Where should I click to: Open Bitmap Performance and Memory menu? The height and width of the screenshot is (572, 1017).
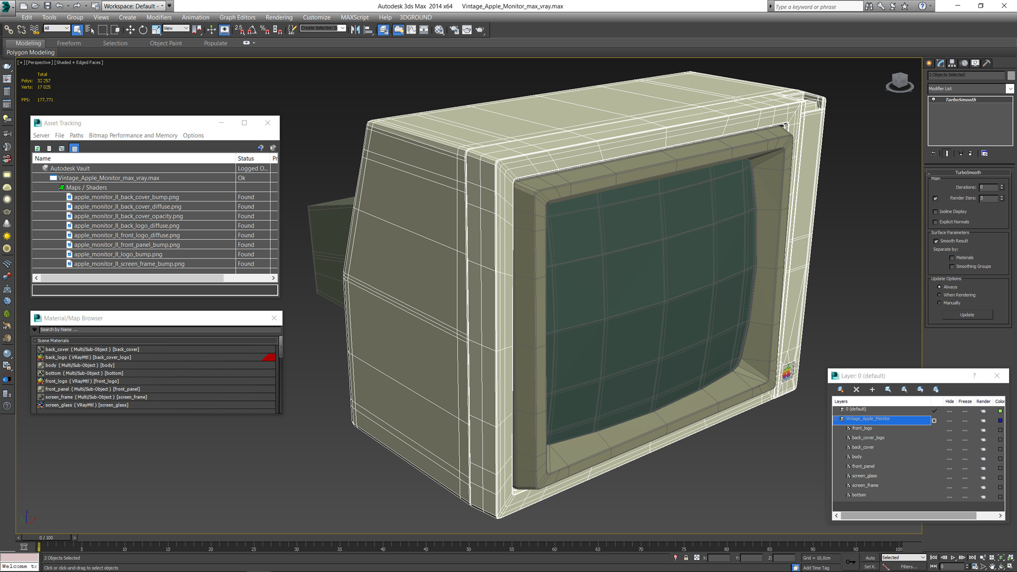click(133, 136)
